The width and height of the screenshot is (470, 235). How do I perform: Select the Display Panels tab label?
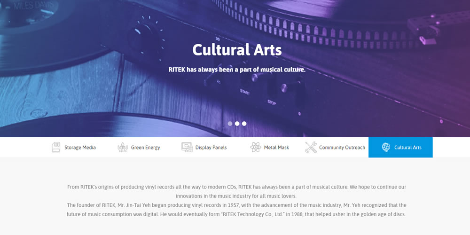211,148
